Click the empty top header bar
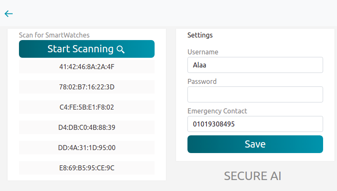Image resolution: width=337 pixels, height=191 pixels. coord(168,13)
